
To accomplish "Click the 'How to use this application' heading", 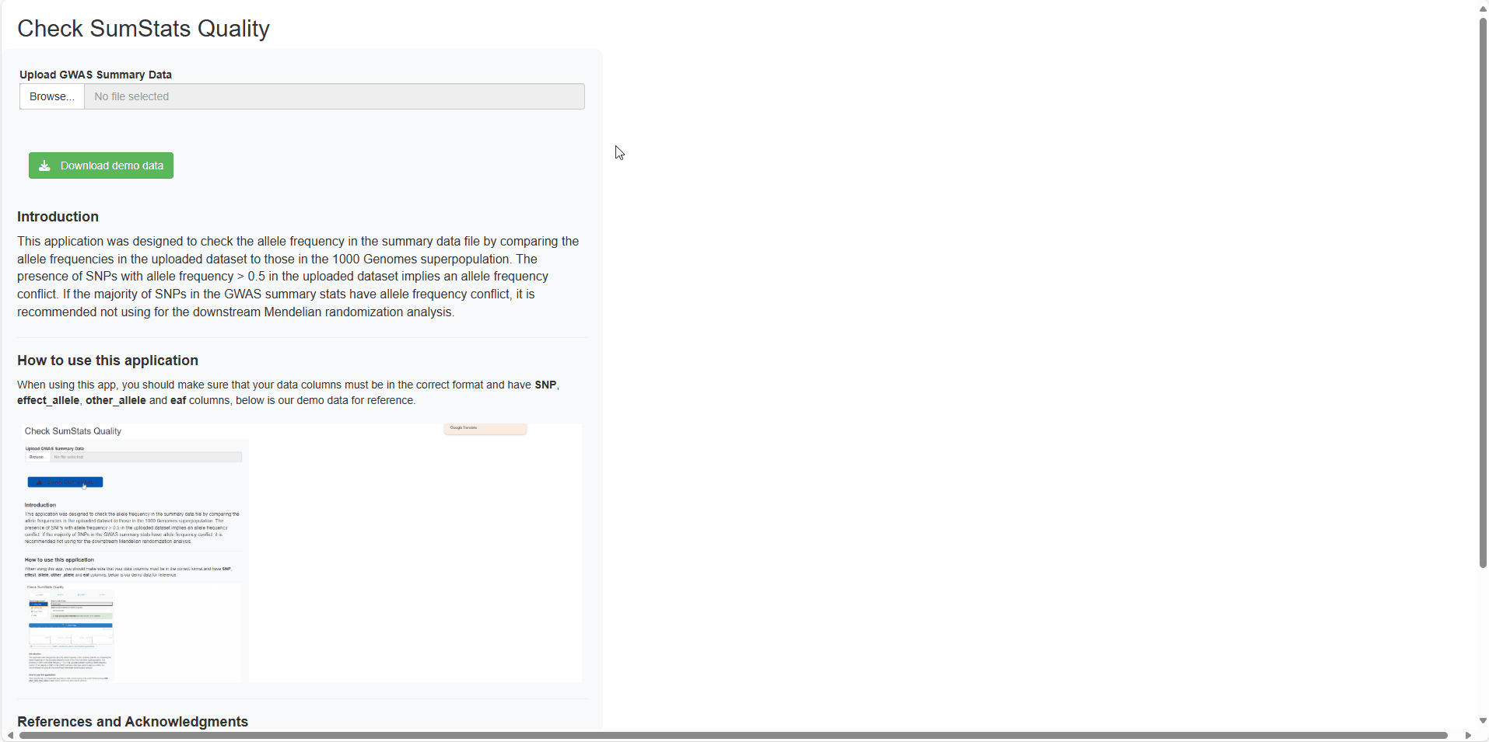I will click(107, 361).
